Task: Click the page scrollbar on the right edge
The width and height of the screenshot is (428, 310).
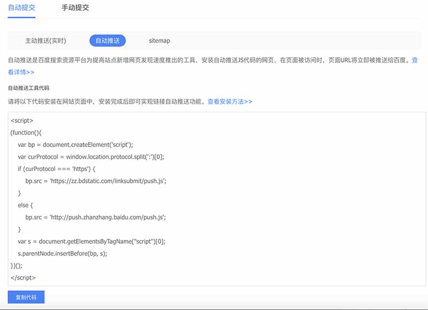Action: pyautogui.click(x=425, y=155)
